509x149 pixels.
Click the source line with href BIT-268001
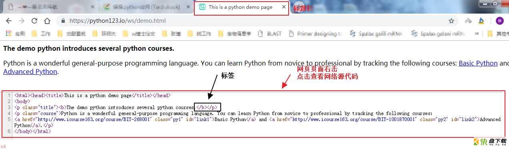click(x=257, y=122)
